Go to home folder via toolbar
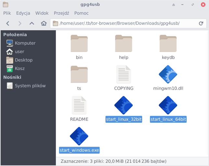 click(x=44, y=23)
